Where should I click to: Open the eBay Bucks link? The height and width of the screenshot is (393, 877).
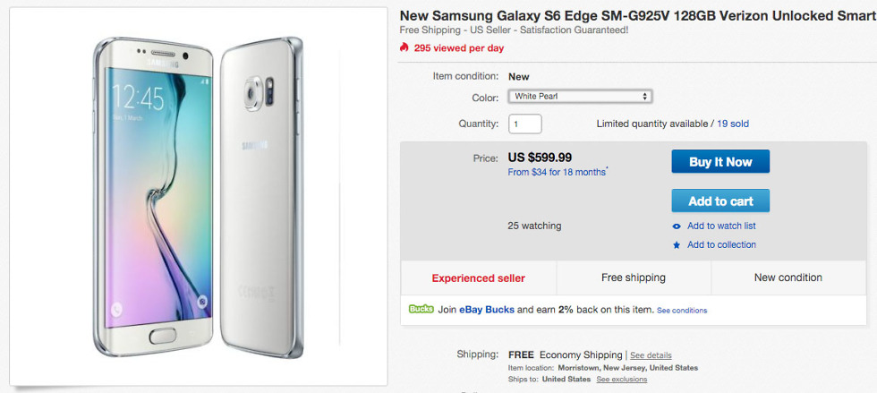pyautogui.click(x=488, y=309)
